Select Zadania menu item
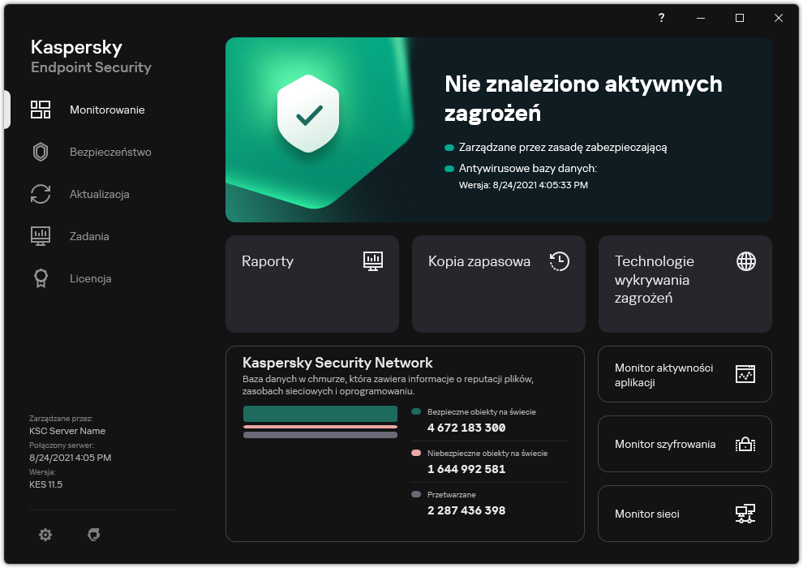The height and width of the screenshot is (568, 803). coord(89,236)
